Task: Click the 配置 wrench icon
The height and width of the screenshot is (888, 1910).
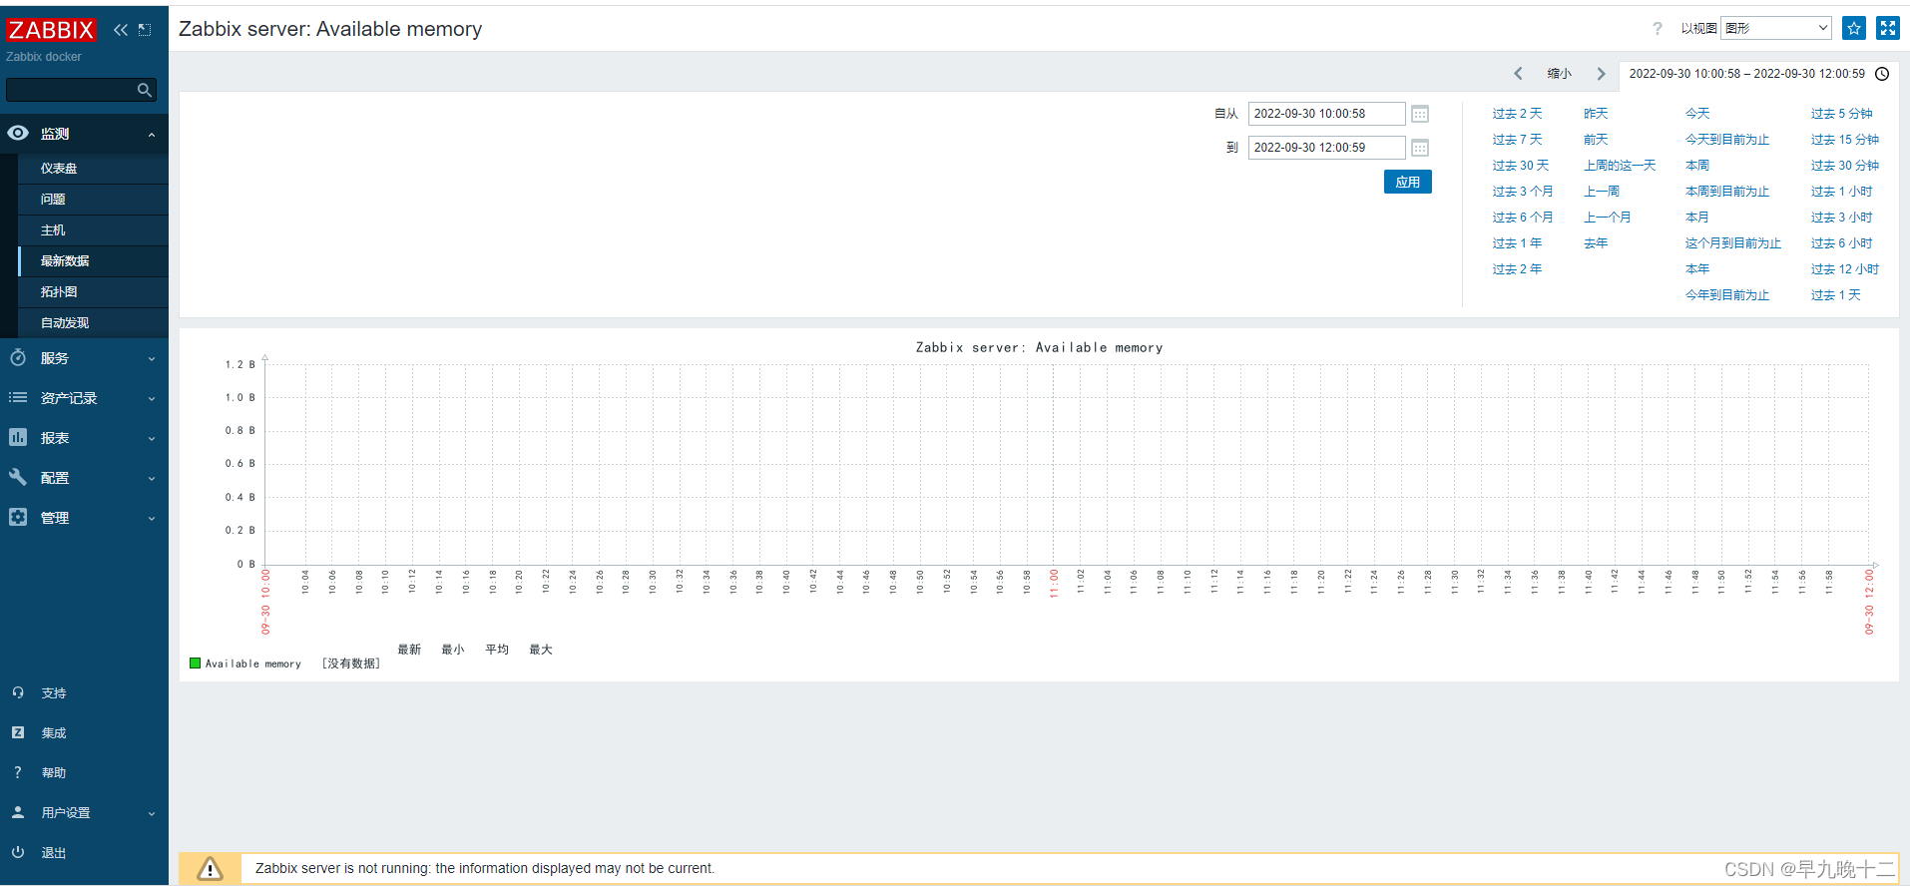Action: point(18,477)
